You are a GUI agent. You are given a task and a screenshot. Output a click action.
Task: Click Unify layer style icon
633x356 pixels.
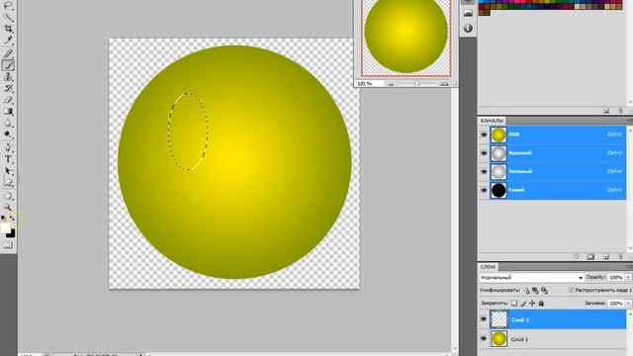(544, 290)
